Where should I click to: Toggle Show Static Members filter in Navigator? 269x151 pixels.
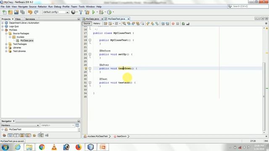[16, 135]
